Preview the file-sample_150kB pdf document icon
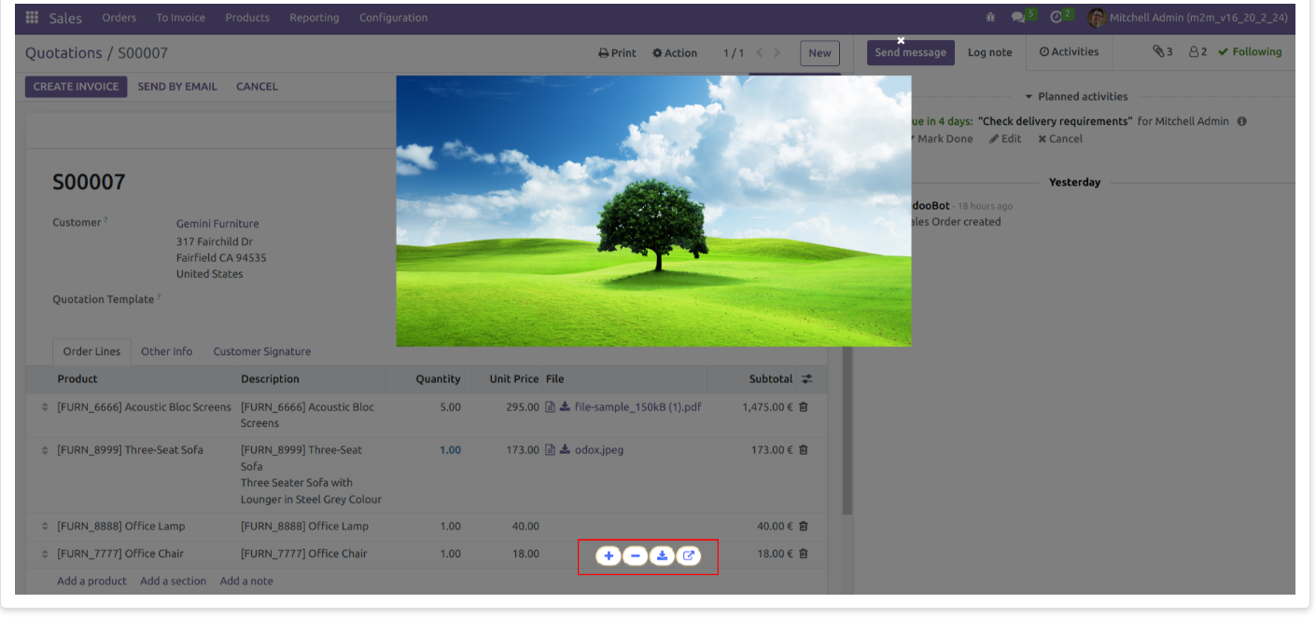 [551, 407]
